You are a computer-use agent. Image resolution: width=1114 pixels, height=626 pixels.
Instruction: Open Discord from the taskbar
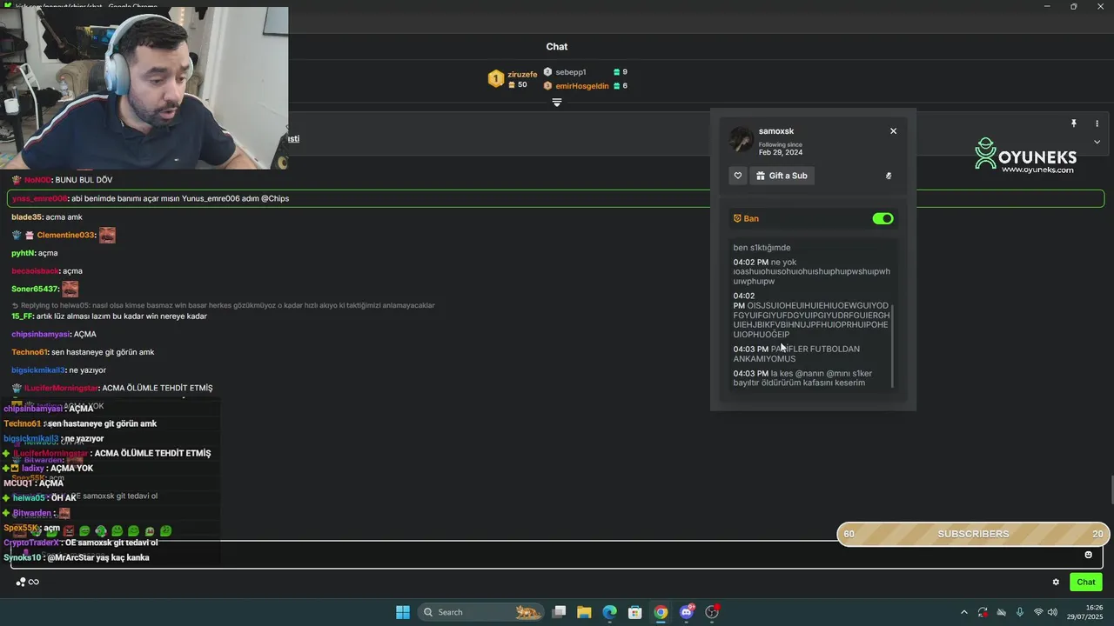687,612
